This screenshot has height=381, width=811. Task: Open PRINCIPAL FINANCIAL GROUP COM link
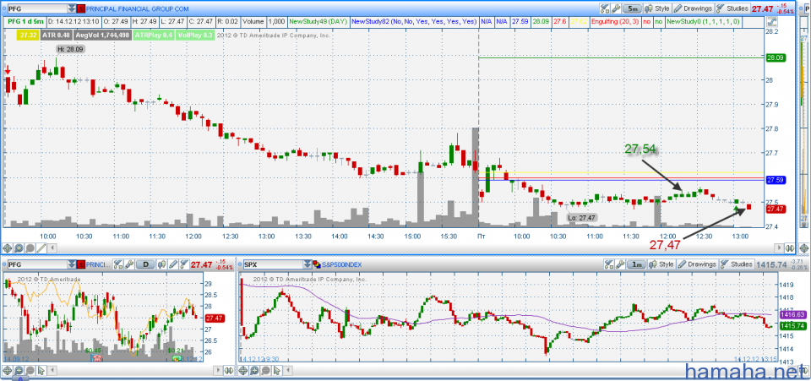137,8
